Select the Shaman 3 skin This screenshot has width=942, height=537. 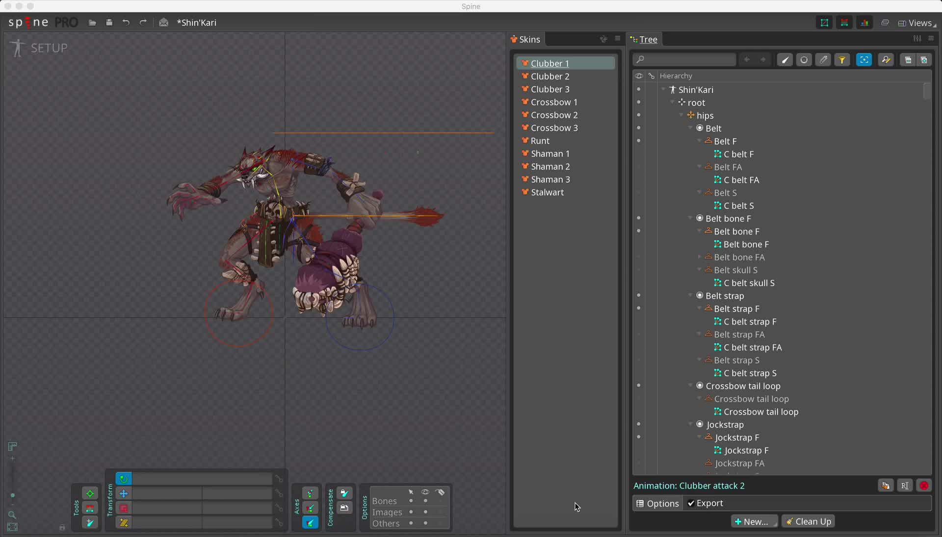tap(565, 179)
